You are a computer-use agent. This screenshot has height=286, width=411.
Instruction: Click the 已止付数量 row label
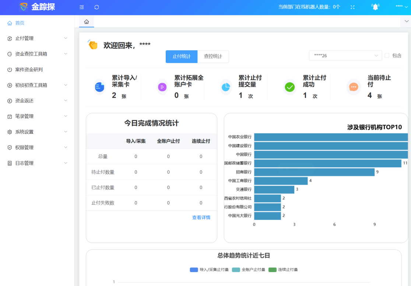tap(103, 187)
